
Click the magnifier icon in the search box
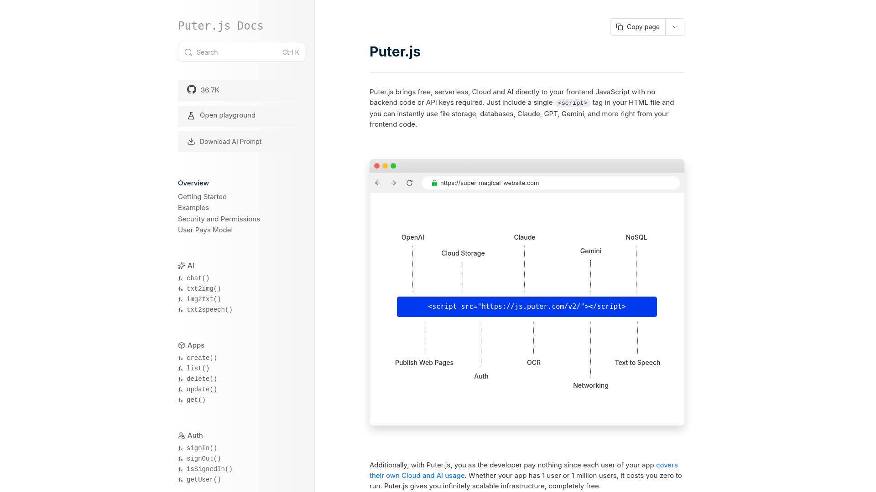coord(188,52)
